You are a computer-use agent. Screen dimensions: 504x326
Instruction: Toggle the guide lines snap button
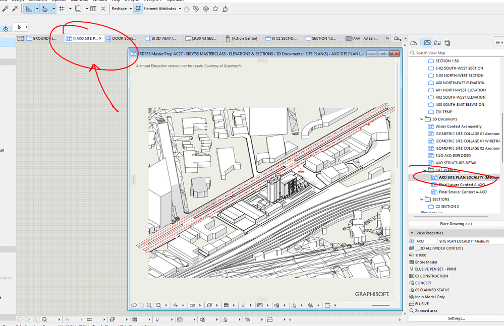(29, 9)
